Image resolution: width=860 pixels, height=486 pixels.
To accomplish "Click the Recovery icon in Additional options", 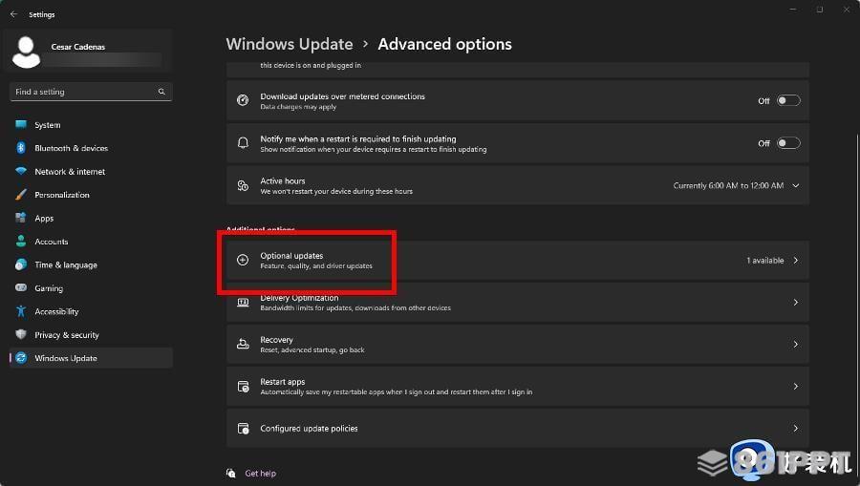I will point(243,344).
